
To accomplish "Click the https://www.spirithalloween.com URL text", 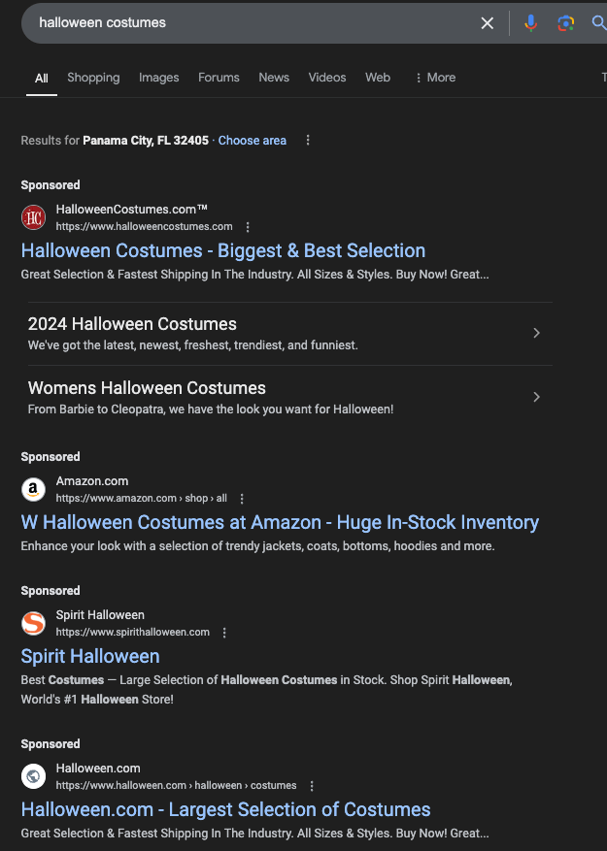I will (x=133, y=632).
